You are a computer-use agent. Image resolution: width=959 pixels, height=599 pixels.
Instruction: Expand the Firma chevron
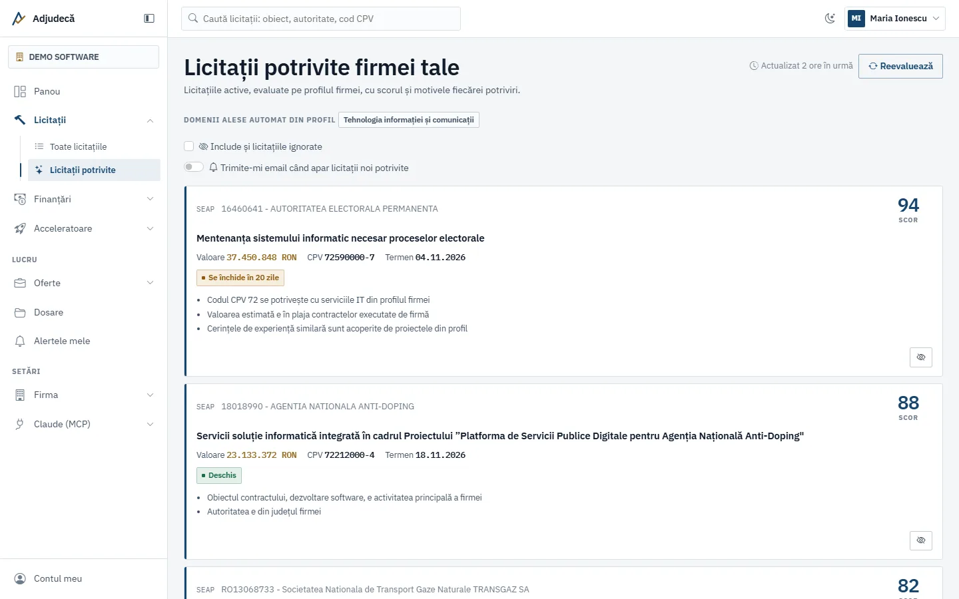click(150, 395)
